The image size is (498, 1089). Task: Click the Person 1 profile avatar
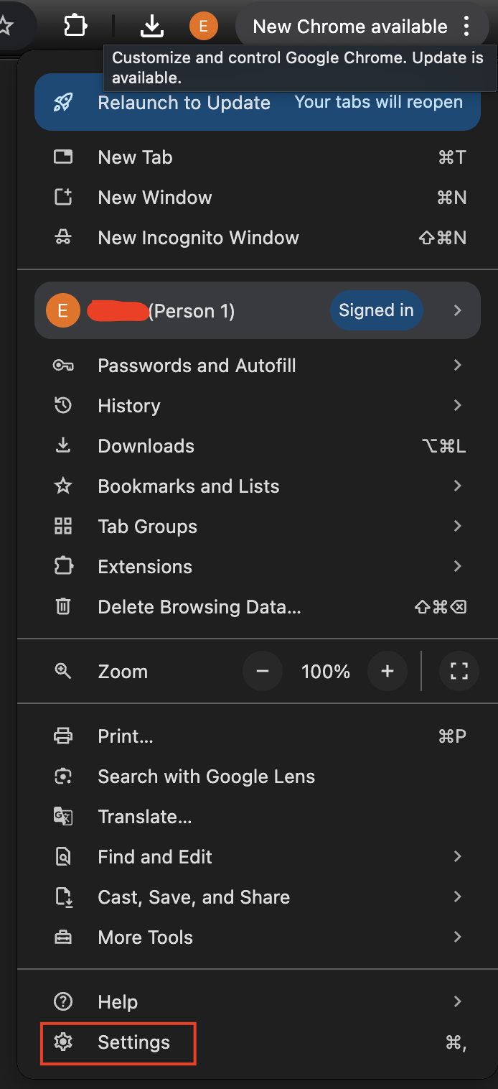tap(63, 310)
